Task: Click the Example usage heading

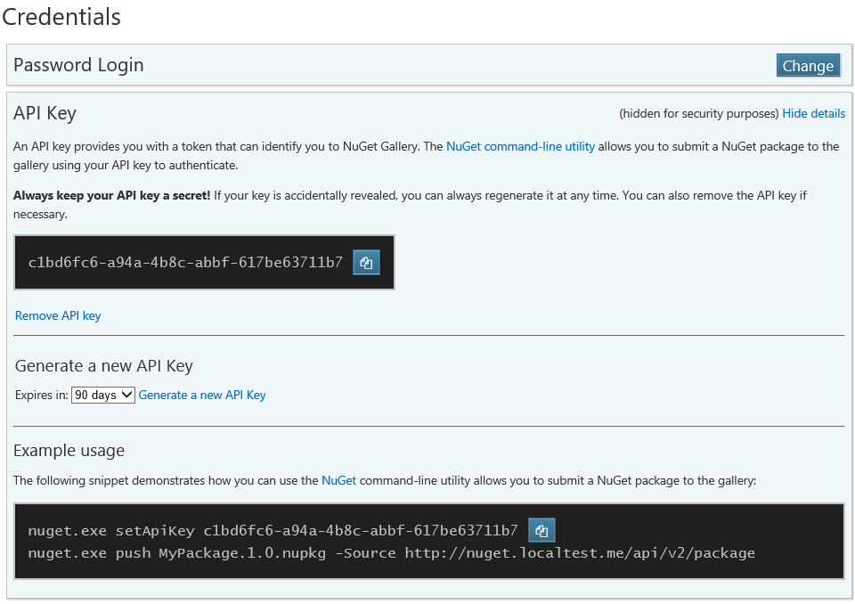Action: pyautogui.click(x=69, y=450)
